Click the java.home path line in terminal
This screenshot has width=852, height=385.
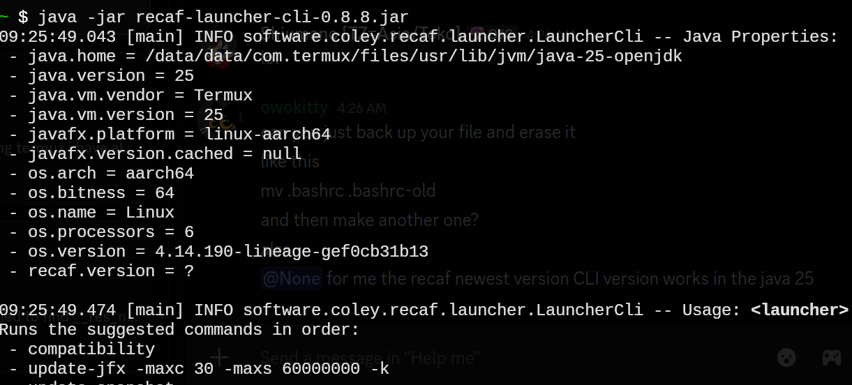click(349, 56)
